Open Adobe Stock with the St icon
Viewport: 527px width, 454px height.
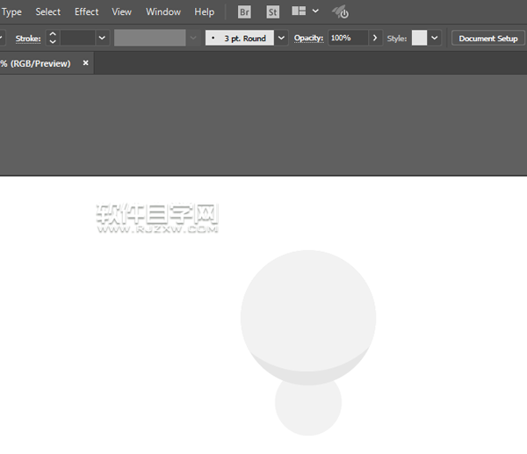[272, 12]
